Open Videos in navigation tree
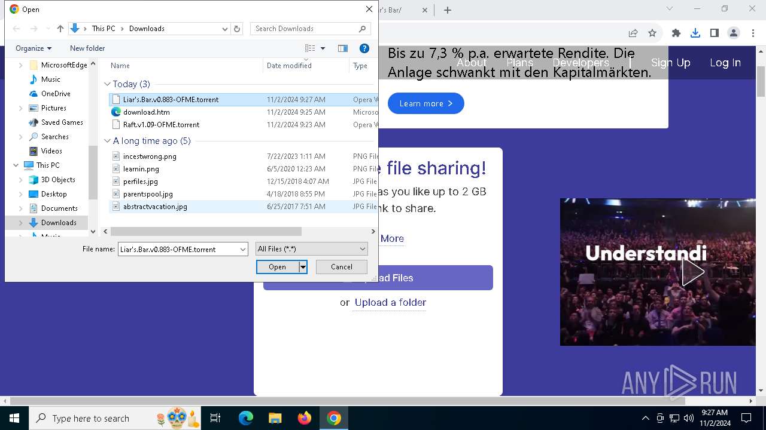 [x=51, y=151]
